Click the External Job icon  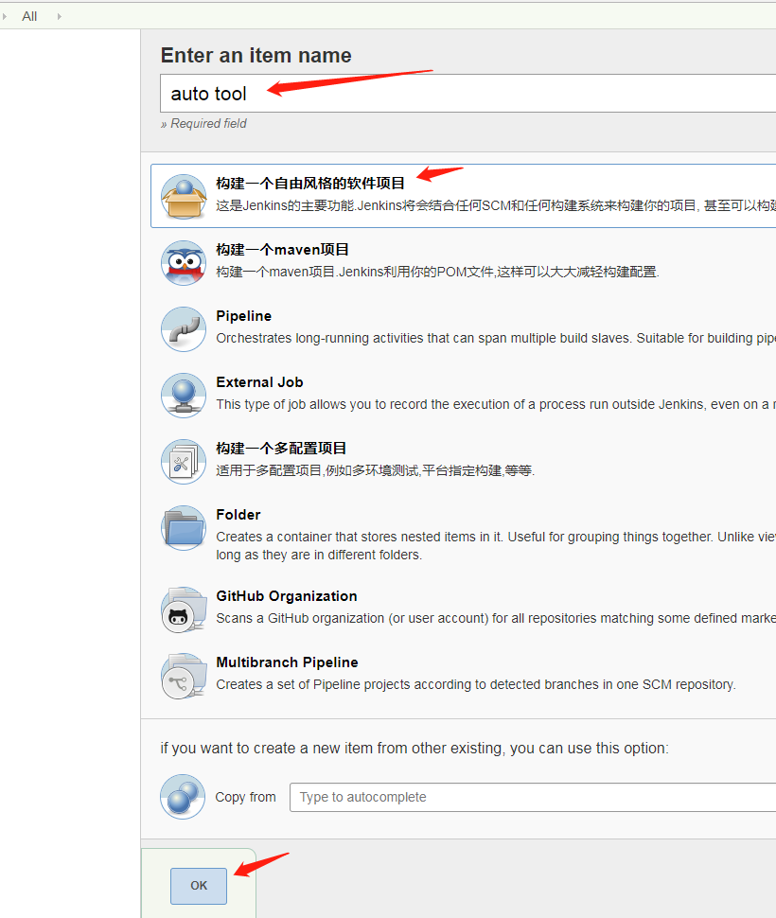184,396
